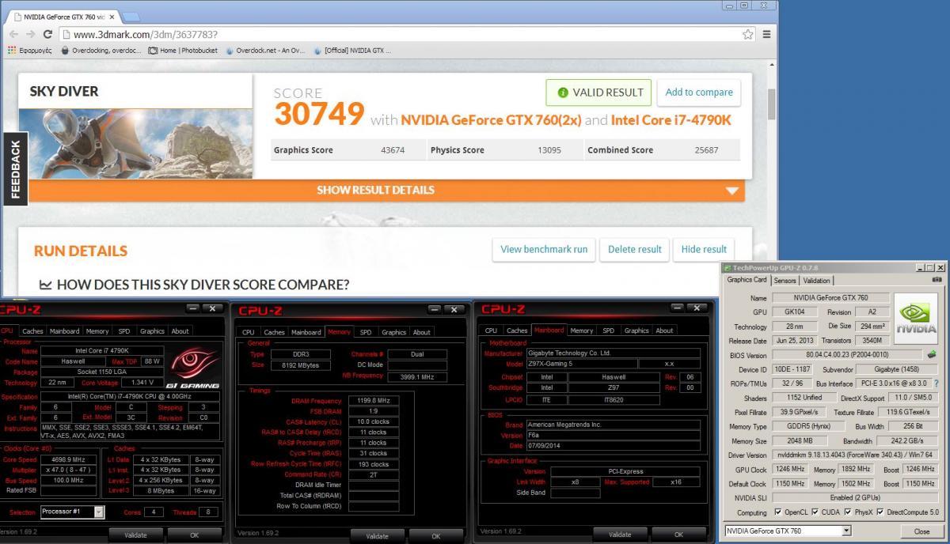
Task: Switch to the GPU-Z Sensors tab
Action: tap(785, 281)
